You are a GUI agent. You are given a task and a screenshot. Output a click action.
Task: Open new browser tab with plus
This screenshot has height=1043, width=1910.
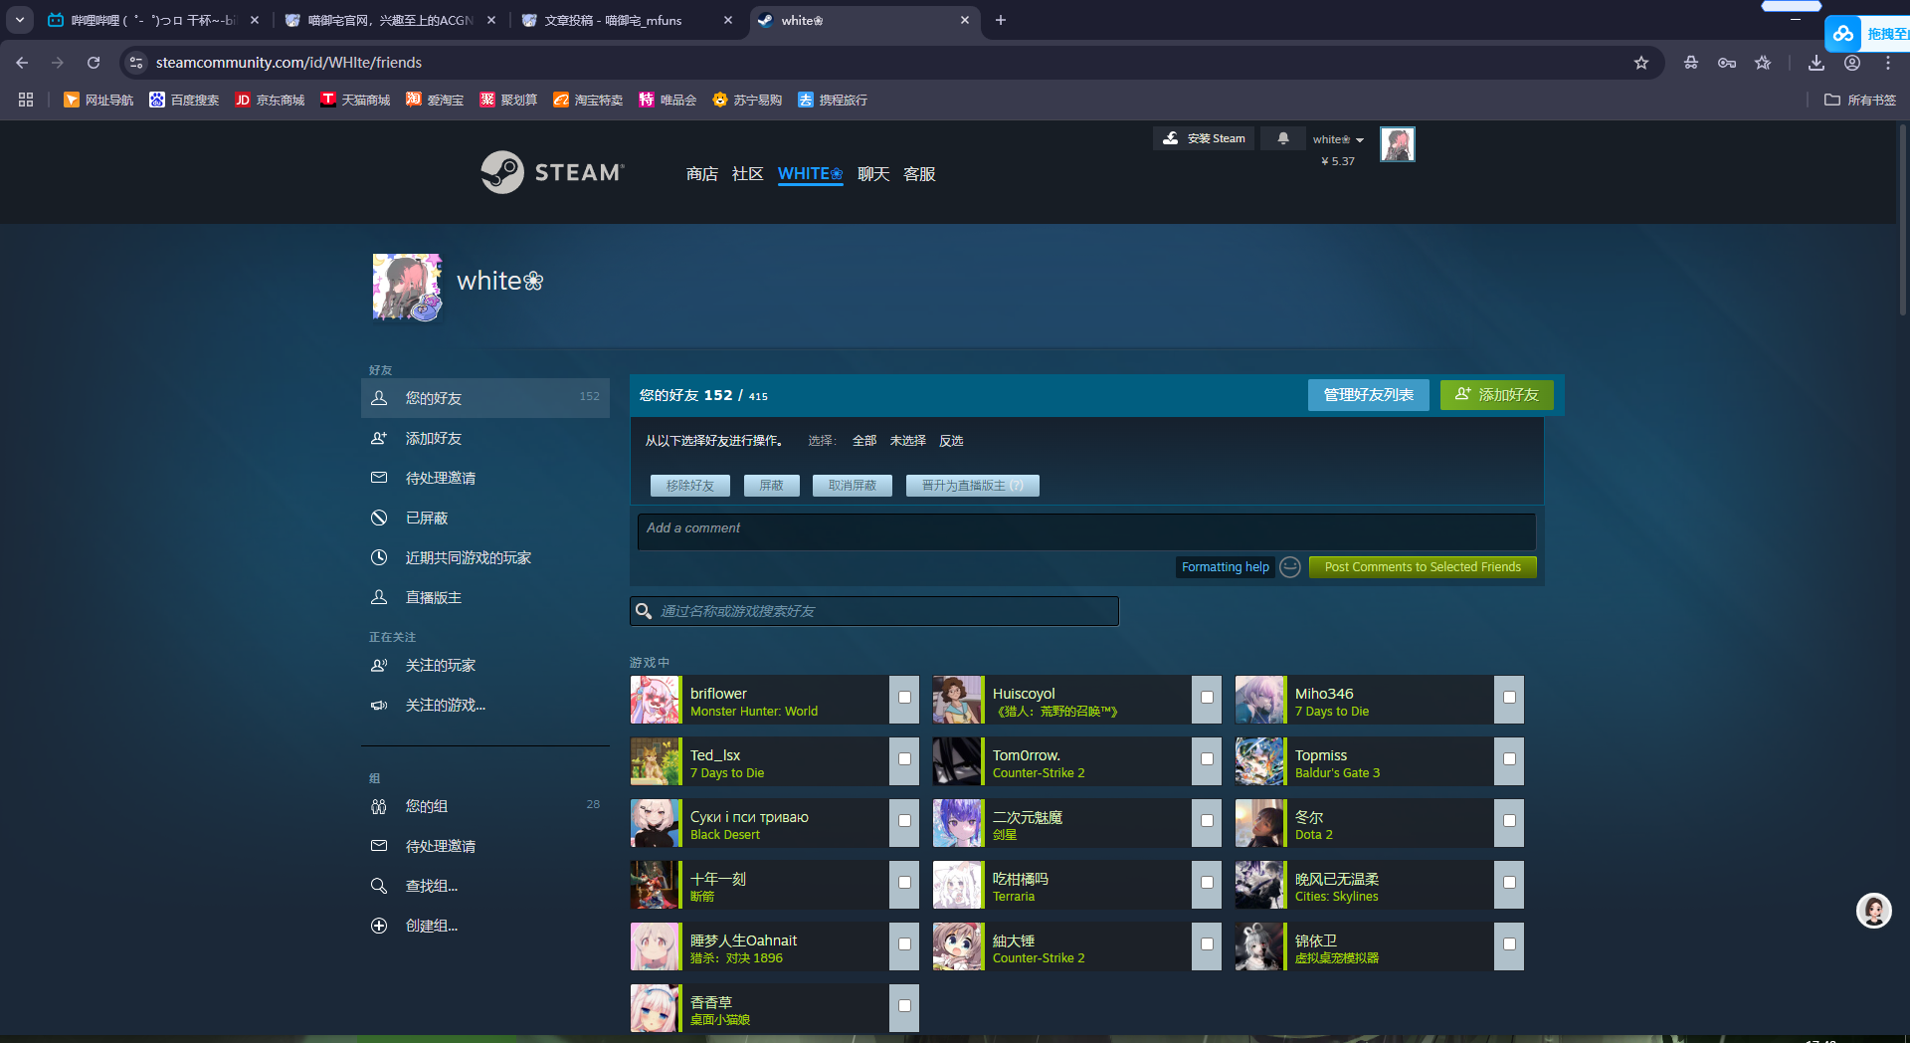pyautogui.click(x=1001, y=20)
